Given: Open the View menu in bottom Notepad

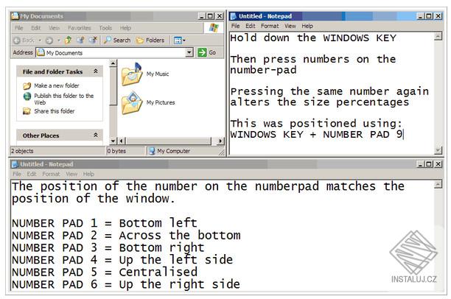Looking at the screenshot, I should [x=71, y=174].
